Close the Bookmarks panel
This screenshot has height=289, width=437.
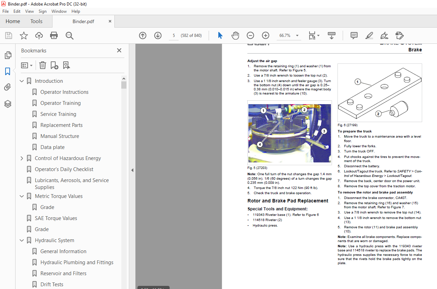click(x=119, y=50)
